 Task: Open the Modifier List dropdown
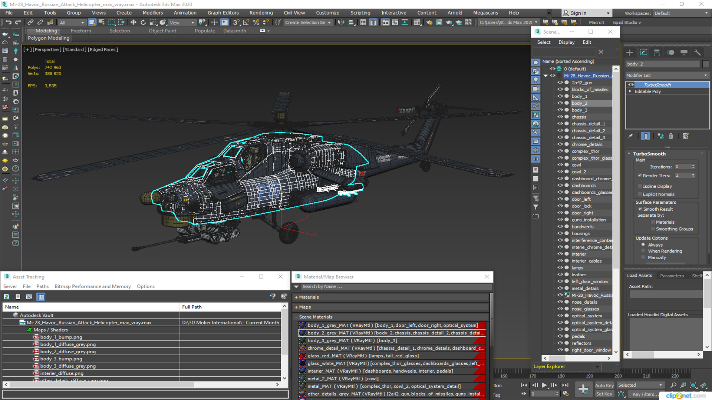point(667,75)
